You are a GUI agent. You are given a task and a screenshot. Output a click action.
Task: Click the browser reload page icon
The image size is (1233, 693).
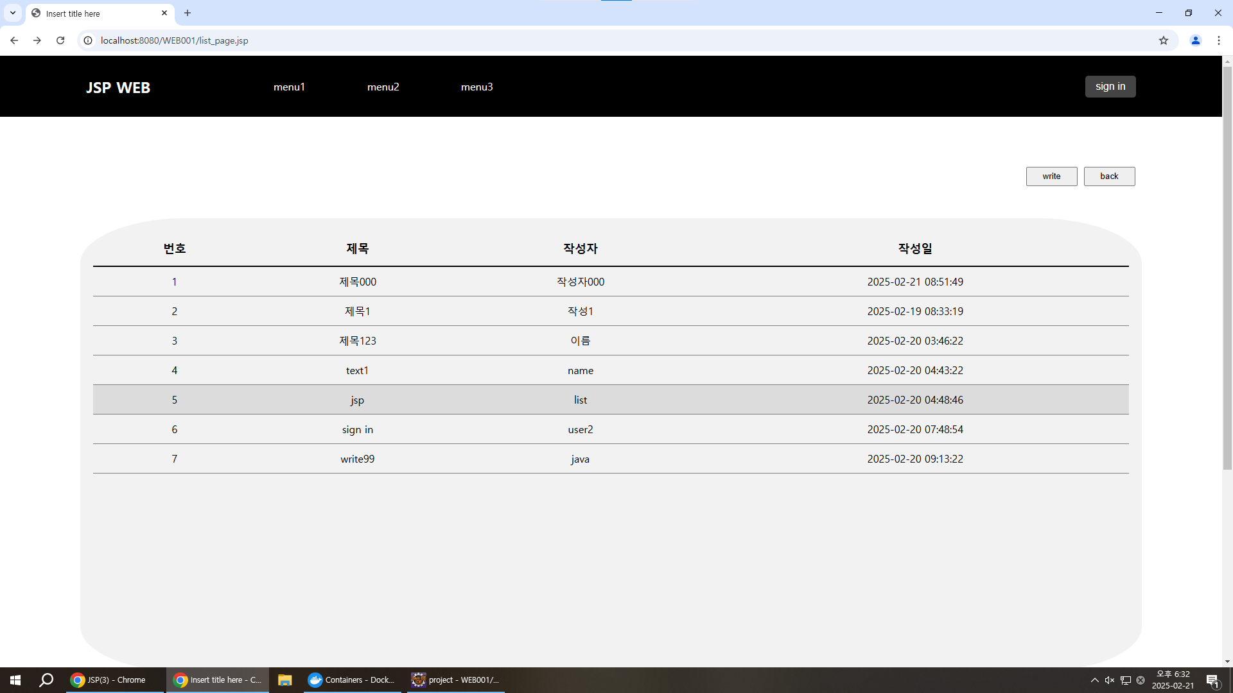click(60, 40)
